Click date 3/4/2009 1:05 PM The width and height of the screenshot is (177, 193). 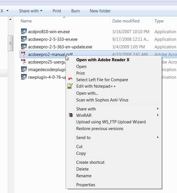[129, 47]
